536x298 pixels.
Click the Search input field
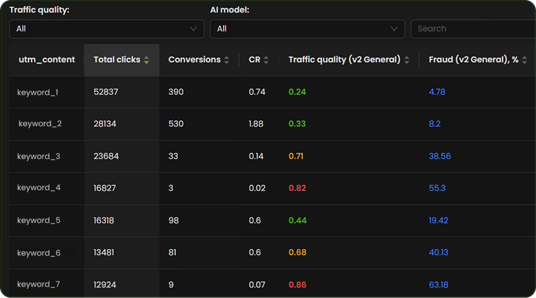pos(473,29)
